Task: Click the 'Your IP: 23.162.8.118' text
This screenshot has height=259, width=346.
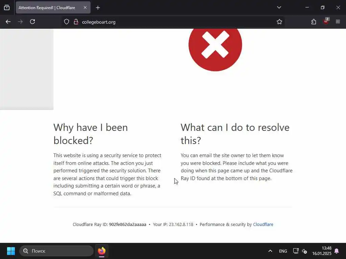Action: pyautogui.click(x=173, y=224)
